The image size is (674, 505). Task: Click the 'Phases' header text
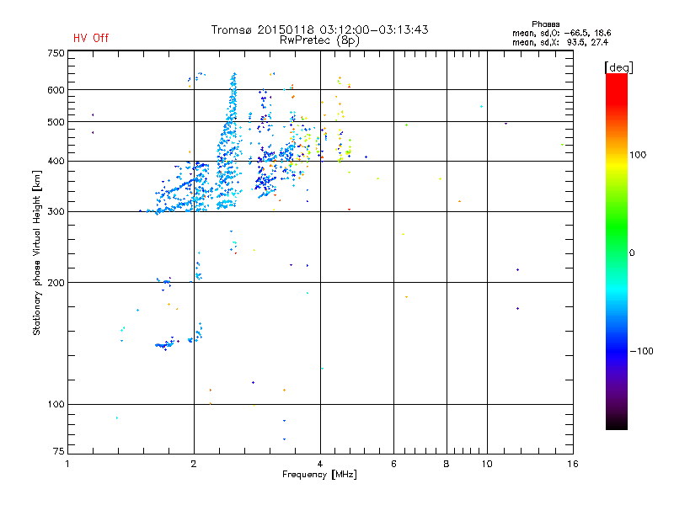pos(545,24)
